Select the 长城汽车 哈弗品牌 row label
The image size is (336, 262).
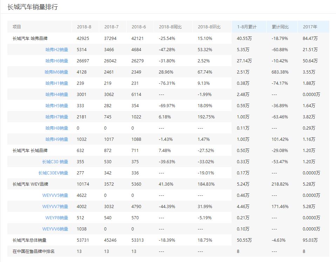pyautogui.click(x=30, y=39)
